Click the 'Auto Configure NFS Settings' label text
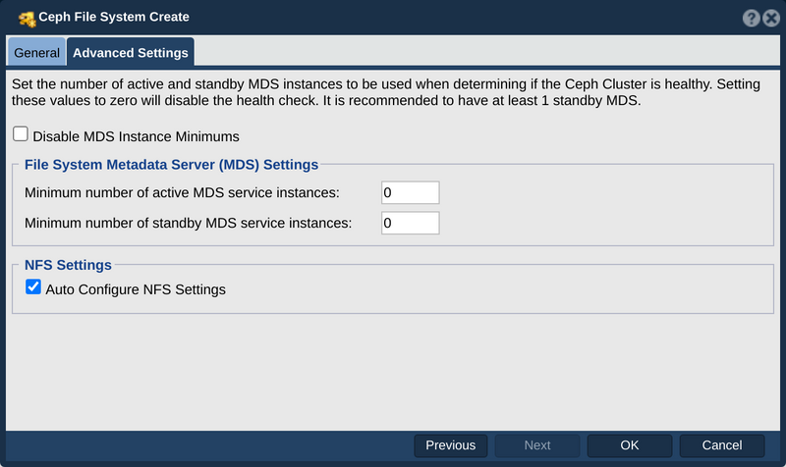Viewport: 786px width, 467px height. click(136, 289)
